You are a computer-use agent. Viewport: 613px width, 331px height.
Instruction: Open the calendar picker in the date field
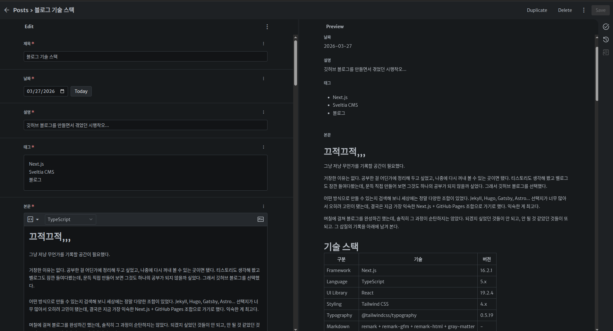click(x=63, y=91)
